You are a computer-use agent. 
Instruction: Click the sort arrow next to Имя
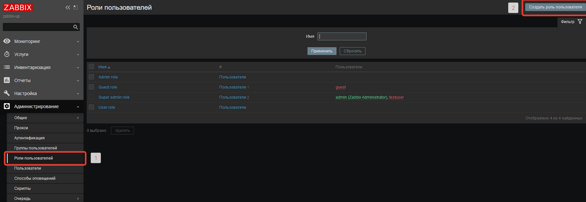point(109,67)
